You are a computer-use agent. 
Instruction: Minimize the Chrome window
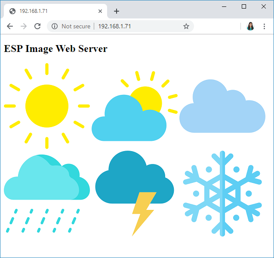pos(224,6)
